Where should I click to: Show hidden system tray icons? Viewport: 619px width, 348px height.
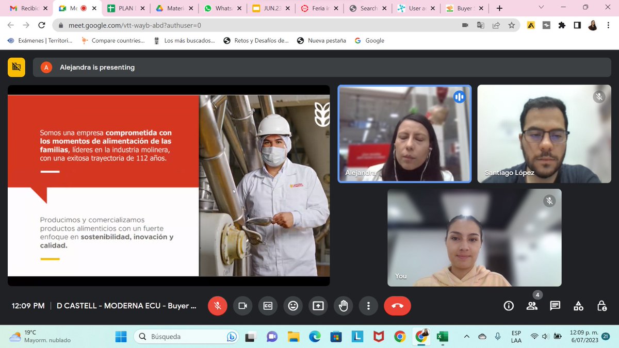tap(467, 336)
